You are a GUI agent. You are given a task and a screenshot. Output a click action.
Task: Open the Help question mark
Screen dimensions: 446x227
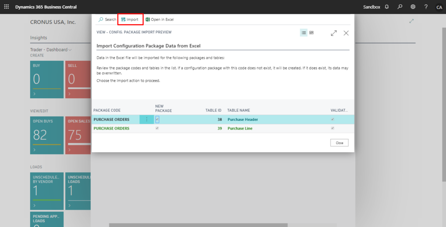pos(426,7)
